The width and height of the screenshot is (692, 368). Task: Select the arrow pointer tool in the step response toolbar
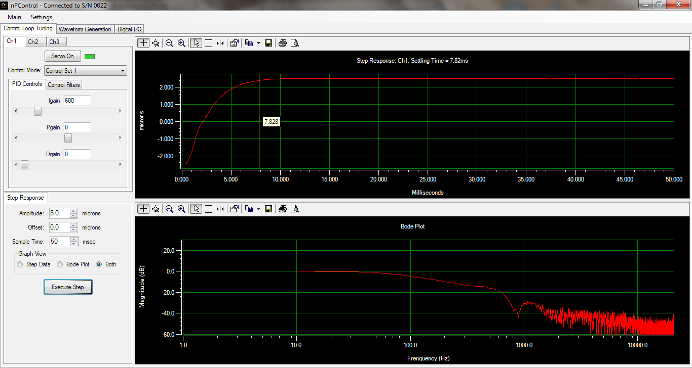coord(196,43)
